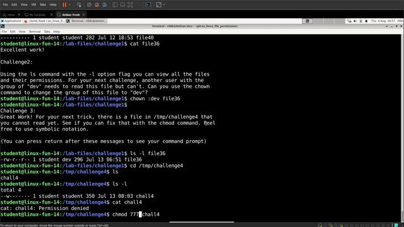Open console view toolbar icon

(148, 4)
